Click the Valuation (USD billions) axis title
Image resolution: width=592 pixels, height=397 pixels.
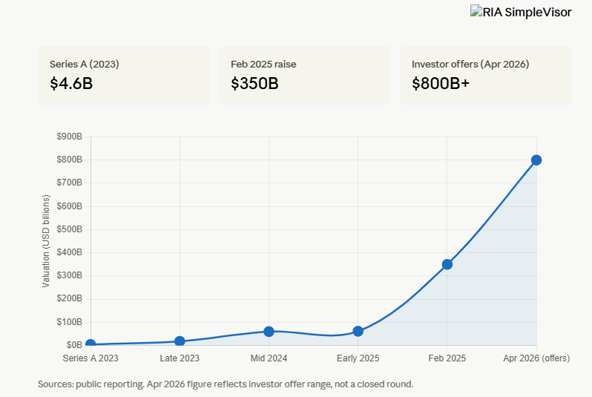point(46,241)
